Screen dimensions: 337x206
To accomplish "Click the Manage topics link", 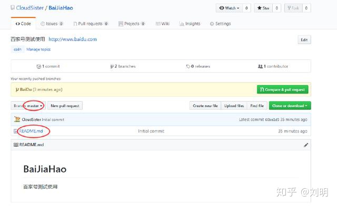I will click(38, 49).
